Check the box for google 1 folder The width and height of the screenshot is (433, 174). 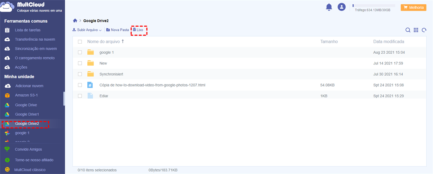coord(80,53)
